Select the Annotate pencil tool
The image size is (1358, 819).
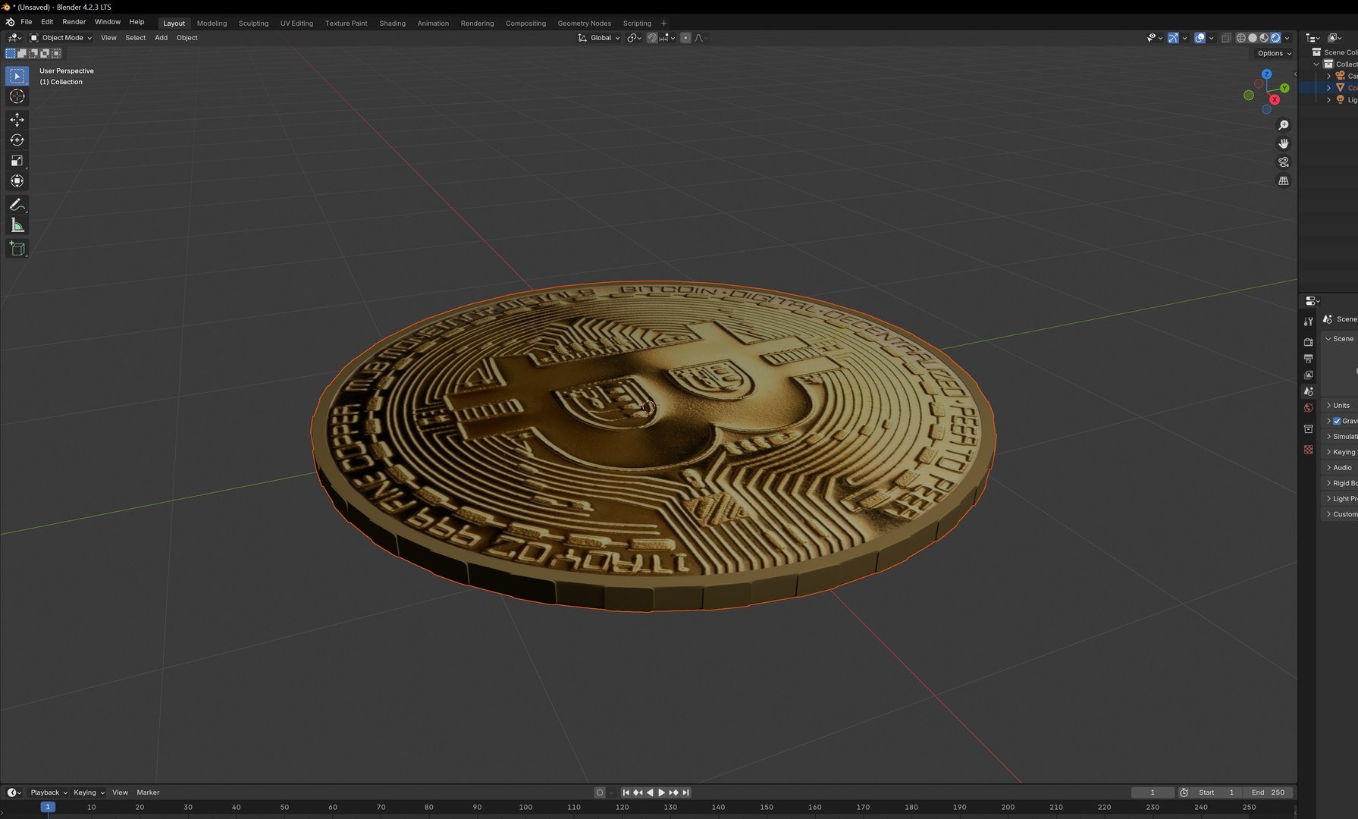coord(17,205)
